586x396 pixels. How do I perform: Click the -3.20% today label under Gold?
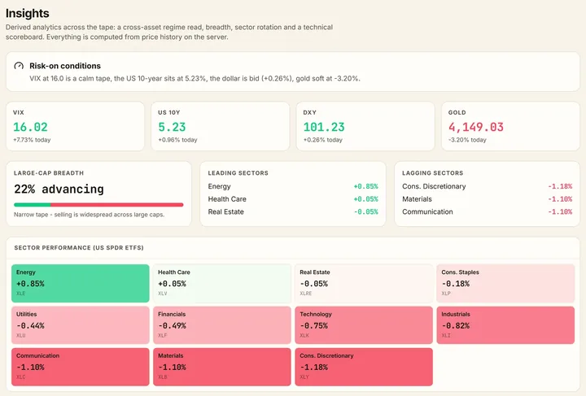point(467,140)
